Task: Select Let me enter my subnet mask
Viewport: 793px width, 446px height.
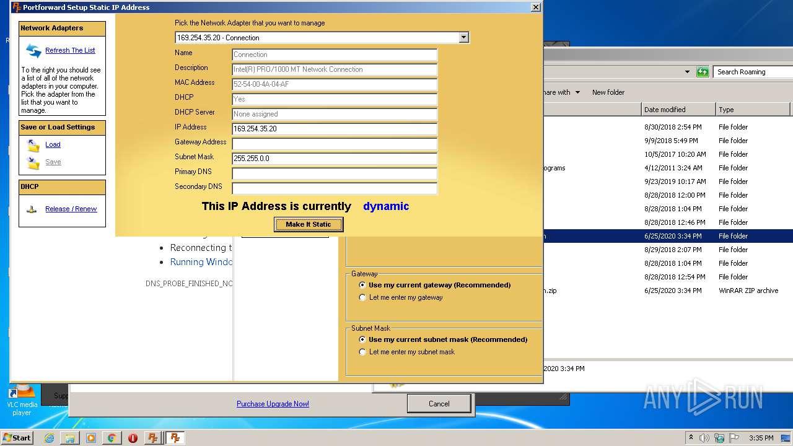Action: click(x=362, y=352)
